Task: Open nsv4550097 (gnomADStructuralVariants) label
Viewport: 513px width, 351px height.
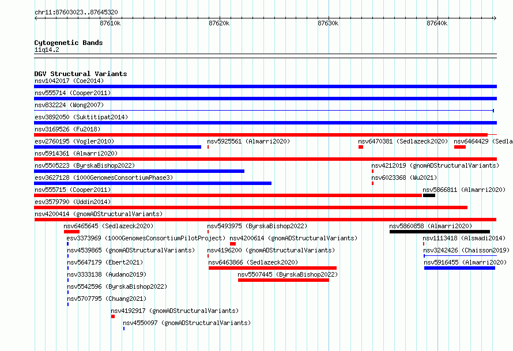Action: click(187, 323)
